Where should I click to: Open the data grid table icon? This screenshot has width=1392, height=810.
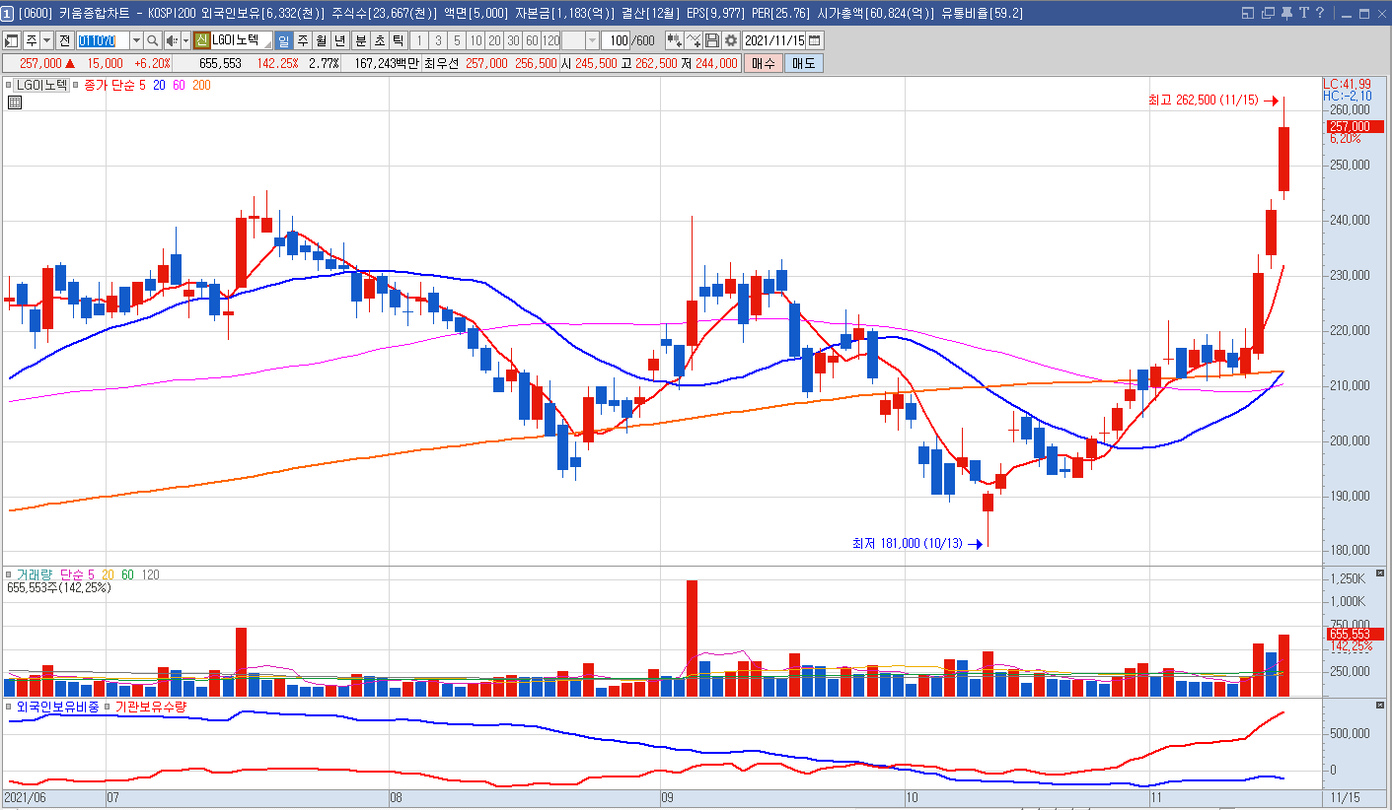(15, 102)
